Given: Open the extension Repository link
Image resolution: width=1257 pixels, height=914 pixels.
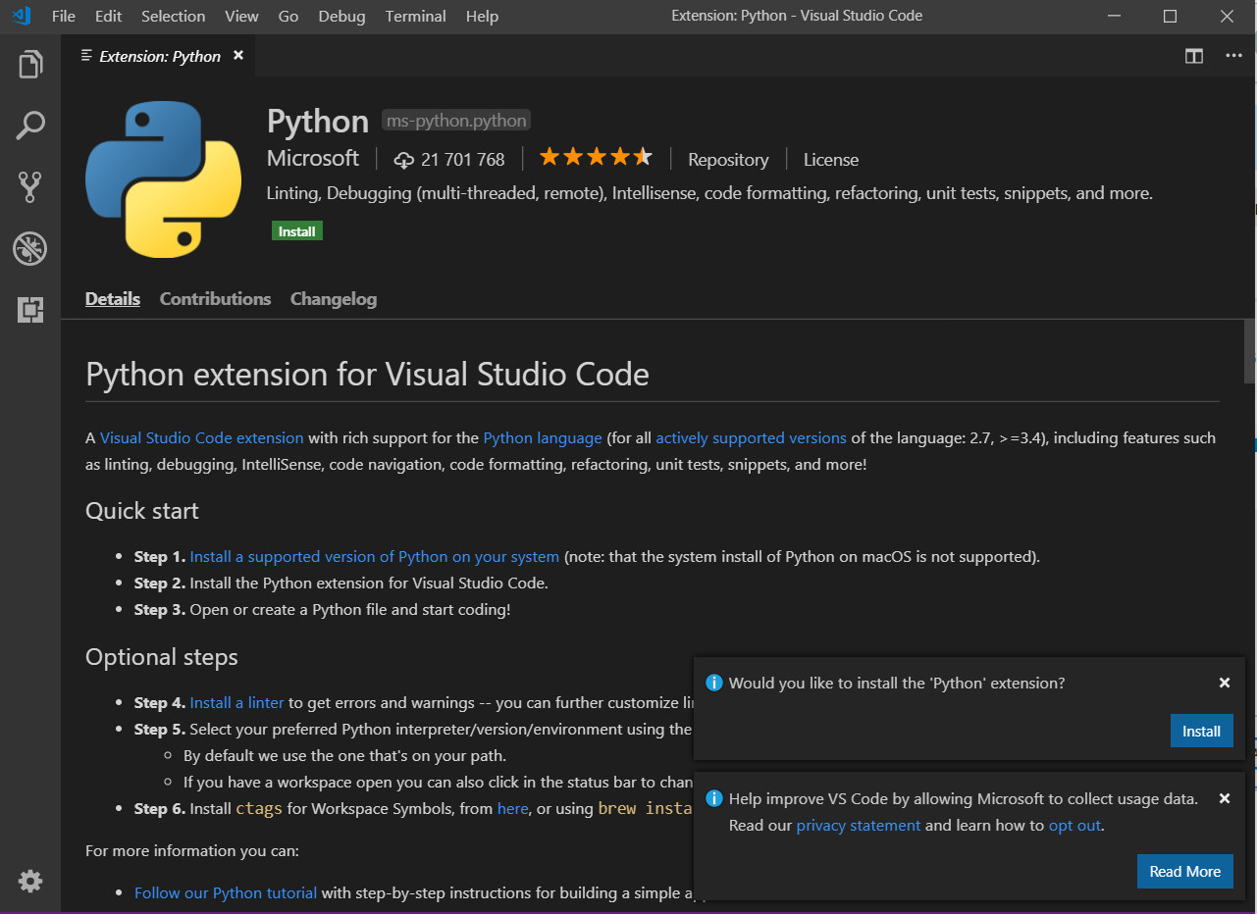Looking at the screenshot, I should click(727, 159).
